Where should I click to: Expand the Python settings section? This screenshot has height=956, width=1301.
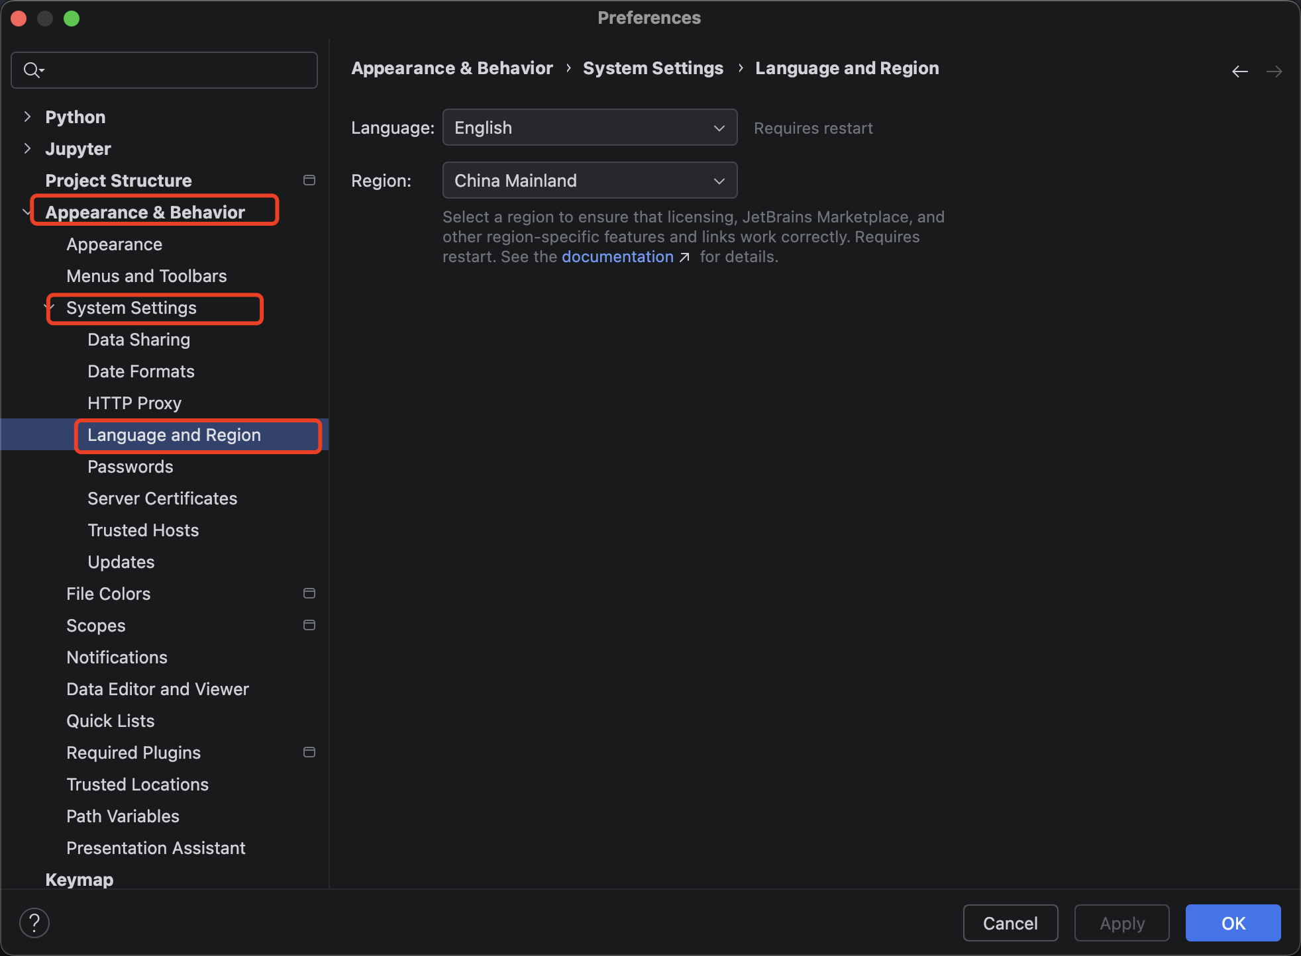[27, 117]
